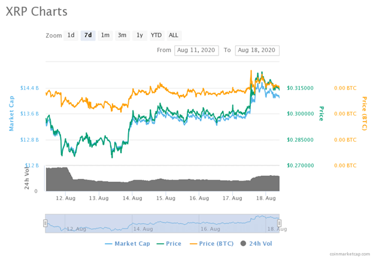Switch zoom to 1m
Screen dimensions: 376x259
(105, 35)
